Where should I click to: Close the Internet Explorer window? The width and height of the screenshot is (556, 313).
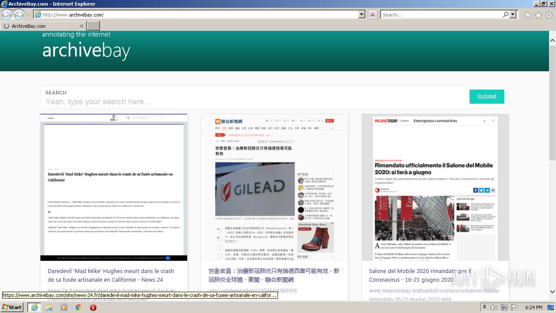point(551,4)
